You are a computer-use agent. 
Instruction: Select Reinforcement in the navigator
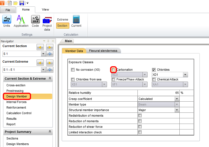pos(16,107)
